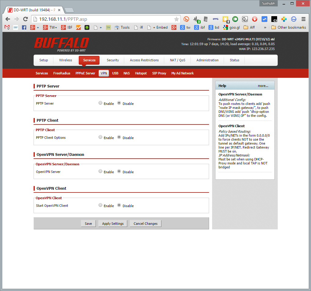Screen dimensions: 311x291
Task: Click the Buffalo logo
Action: coord(61,44)
